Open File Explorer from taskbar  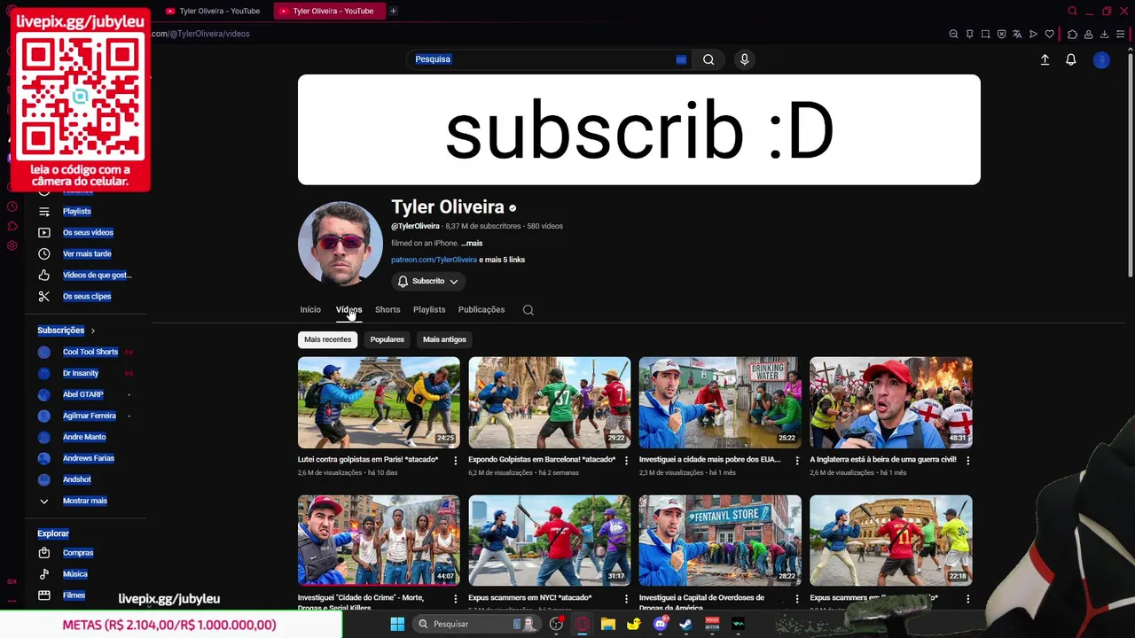[x=607, y=624]
